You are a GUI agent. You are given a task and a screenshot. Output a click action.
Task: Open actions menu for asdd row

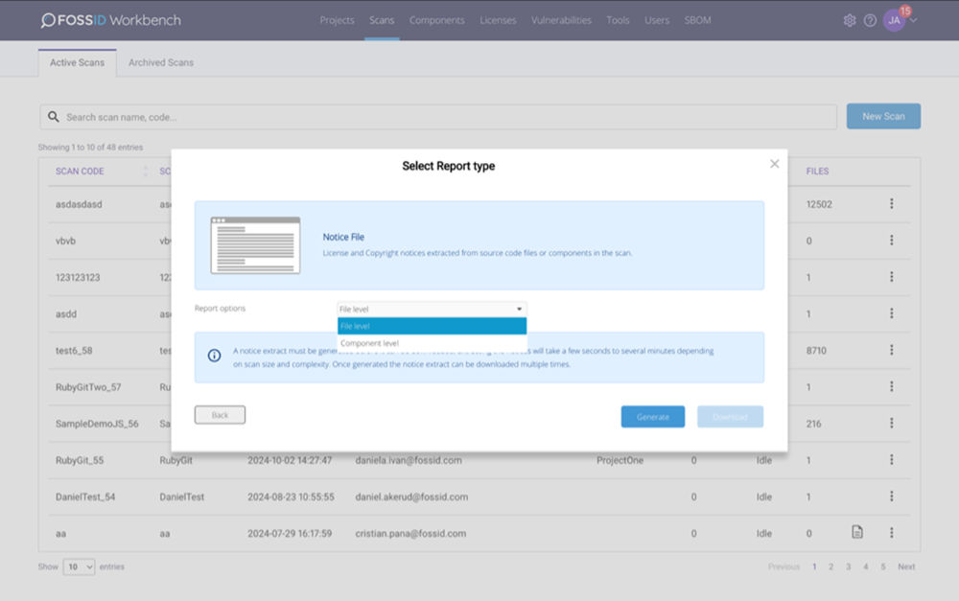point(891,313)
